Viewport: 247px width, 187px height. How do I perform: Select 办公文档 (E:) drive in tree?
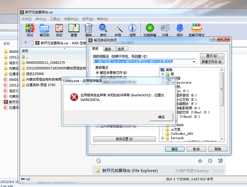coord(186,99)
